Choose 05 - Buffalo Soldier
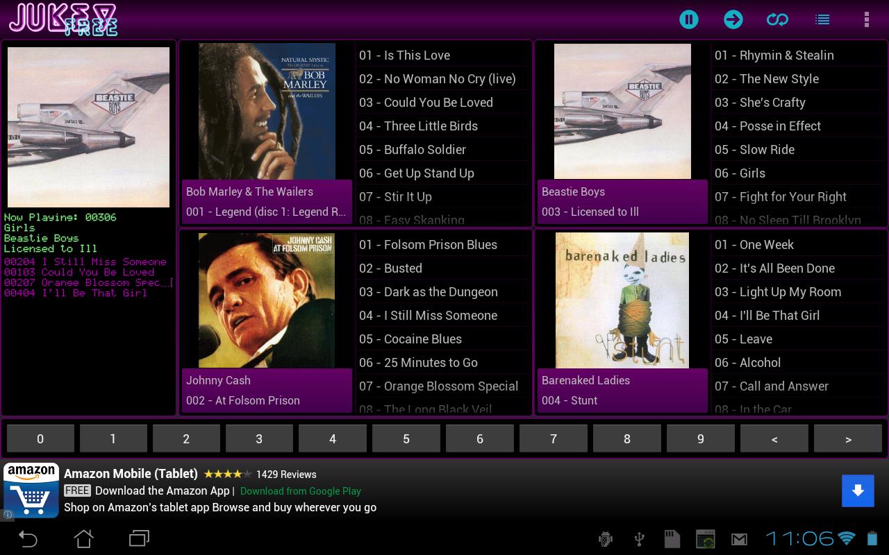This screenshot has width=889, height=555. [x=442, y=150]
